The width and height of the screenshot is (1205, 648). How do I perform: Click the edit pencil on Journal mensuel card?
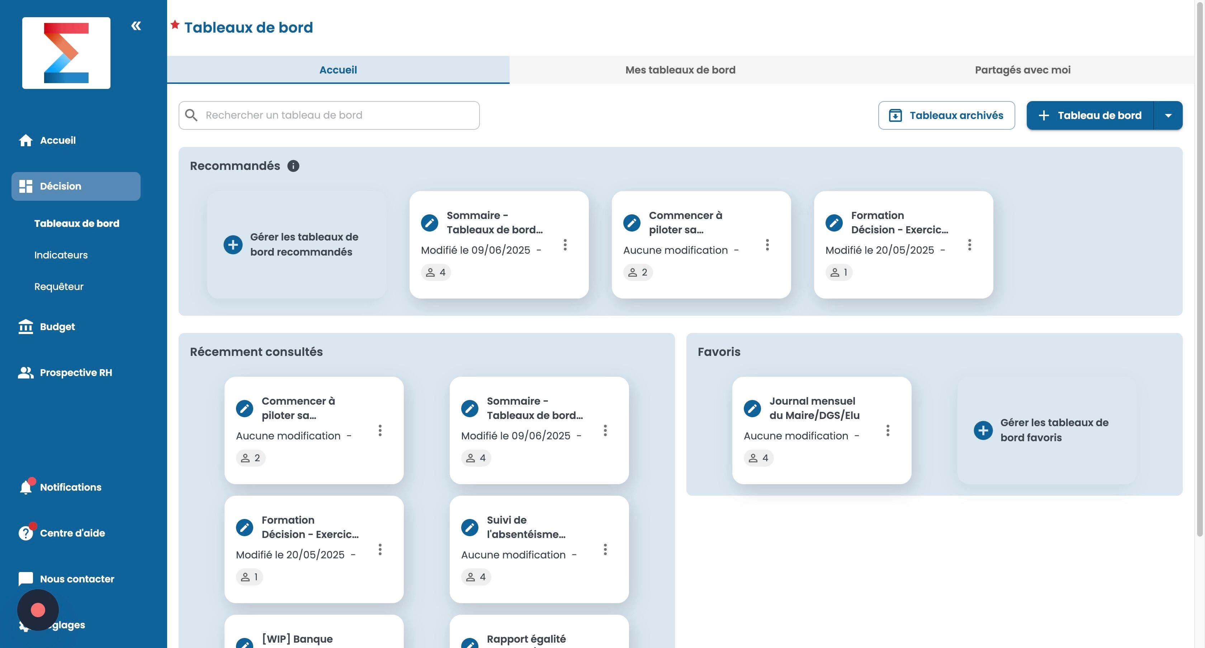(752, 408)
